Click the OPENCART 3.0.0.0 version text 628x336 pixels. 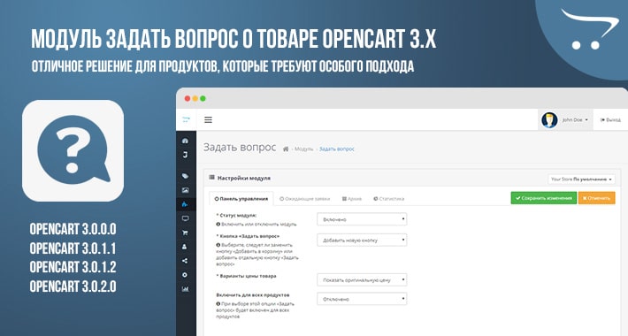tap(73, 229)
